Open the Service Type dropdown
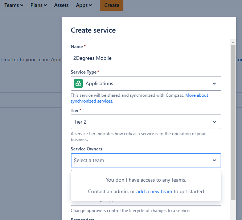Image resolution: width=242 pixels, height=220 pixels. 146,83
